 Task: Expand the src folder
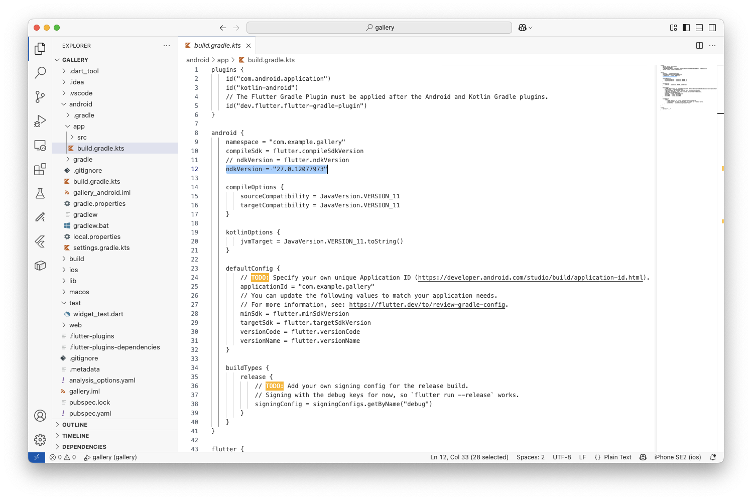point(115,137)
